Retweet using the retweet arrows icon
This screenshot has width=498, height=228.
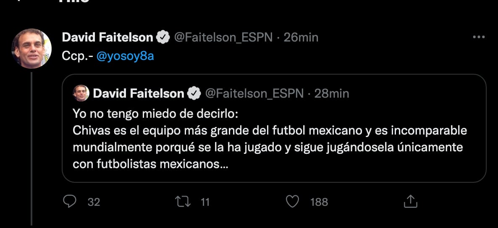click(x=183, y=202)
